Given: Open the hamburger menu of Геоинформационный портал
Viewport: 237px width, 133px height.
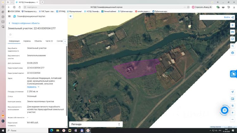Looking at the screenshot, I should coord(9,16).
